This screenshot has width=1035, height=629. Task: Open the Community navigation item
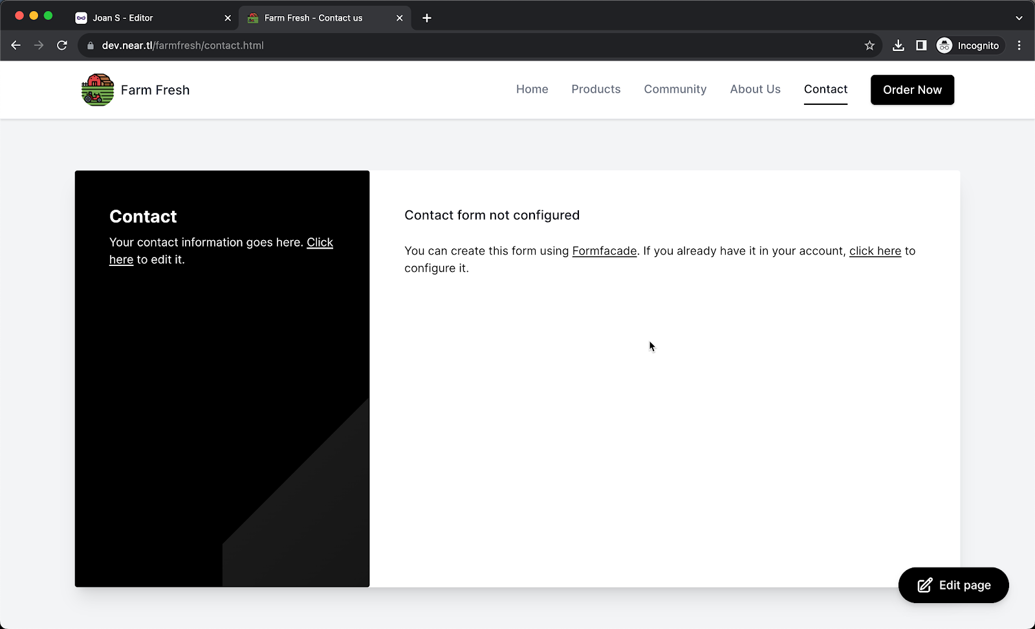pos(675,89)
